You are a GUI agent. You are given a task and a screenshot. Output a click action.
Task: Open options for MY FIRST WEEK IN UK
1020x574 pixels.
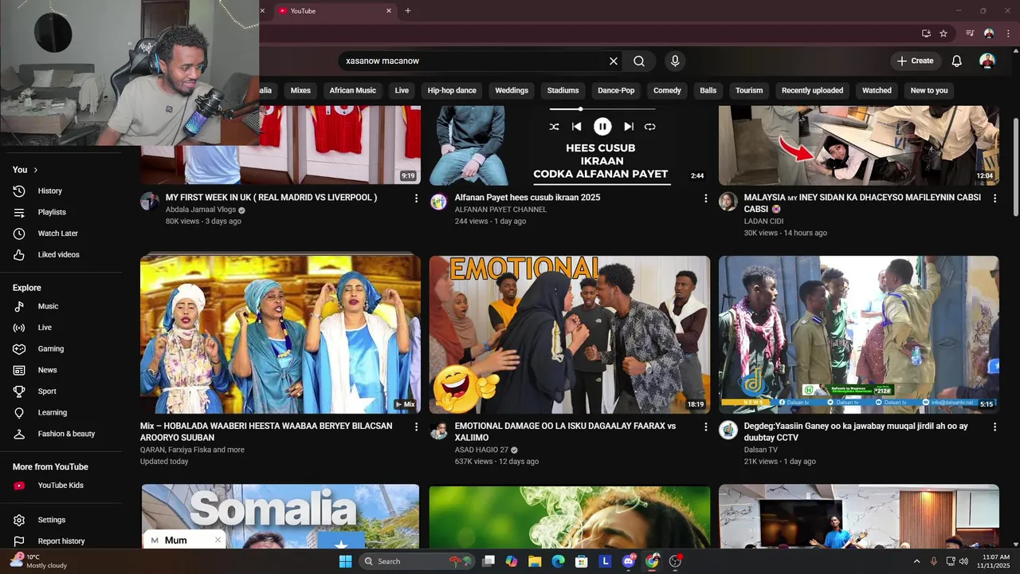coord(416,199)
